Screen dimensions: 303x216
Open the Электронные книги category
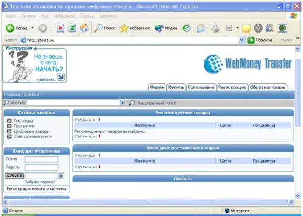[33, 136]
